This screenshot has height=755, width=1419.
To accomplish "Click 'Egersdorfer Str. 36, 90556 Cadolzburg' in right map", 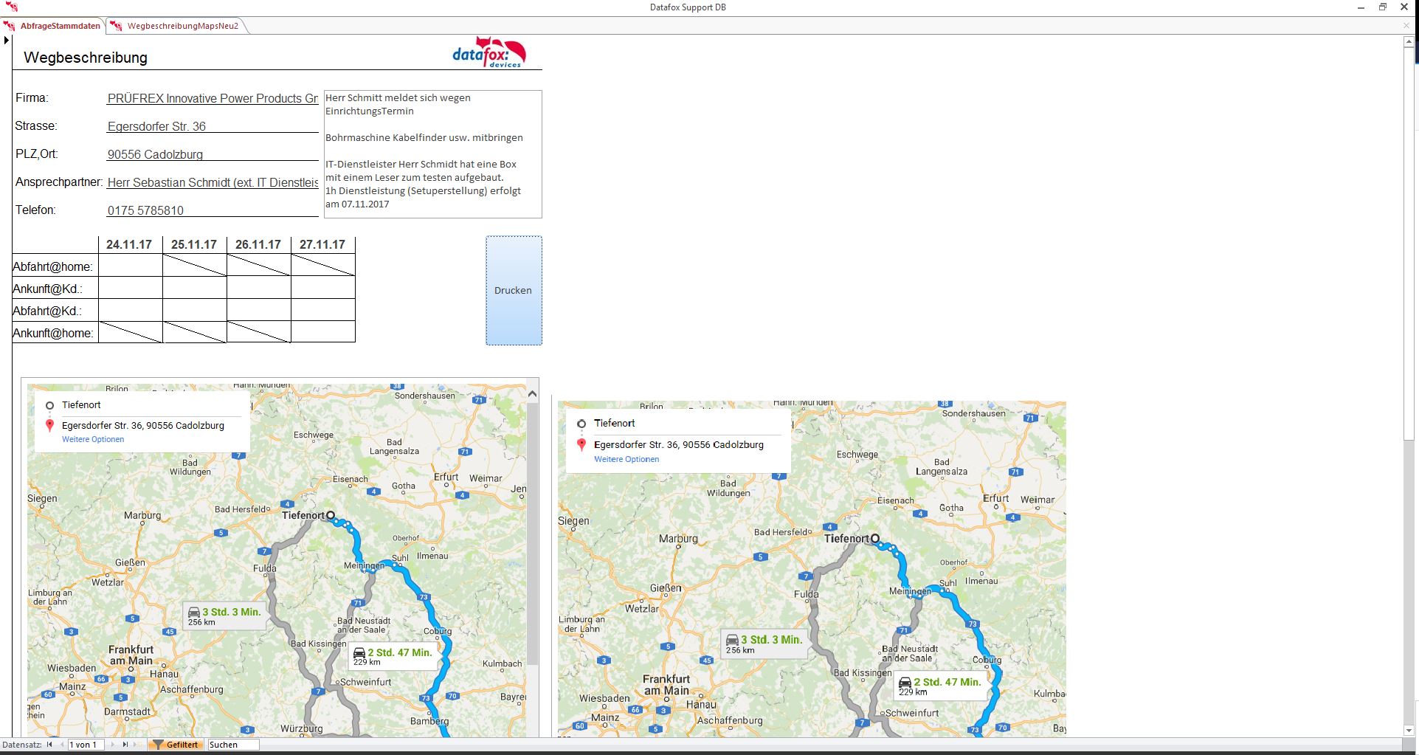I will tap(679, 445).
